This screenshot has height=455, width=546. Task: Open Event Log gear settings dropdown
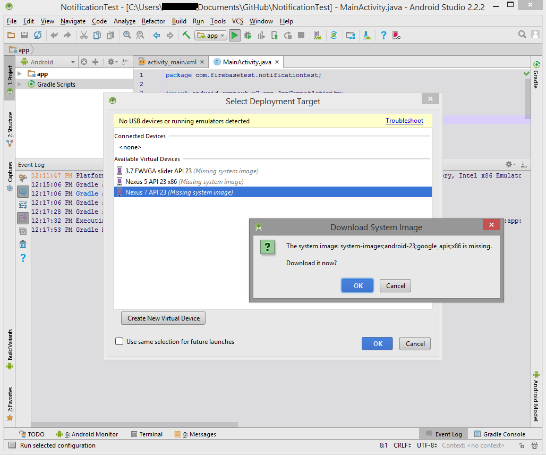(510, 164)
